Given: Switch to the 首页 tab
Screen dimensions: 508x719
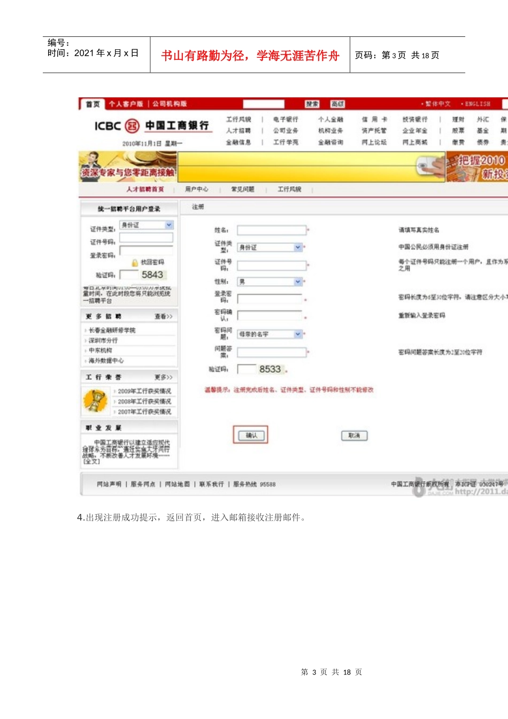Looking at the screenshot, I should pyautogui.click(x=93, y=104).
